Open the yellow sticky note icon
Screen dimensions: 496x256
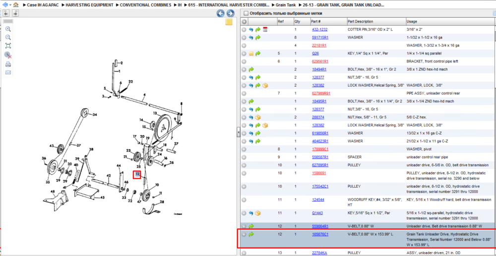click(229, 22)
